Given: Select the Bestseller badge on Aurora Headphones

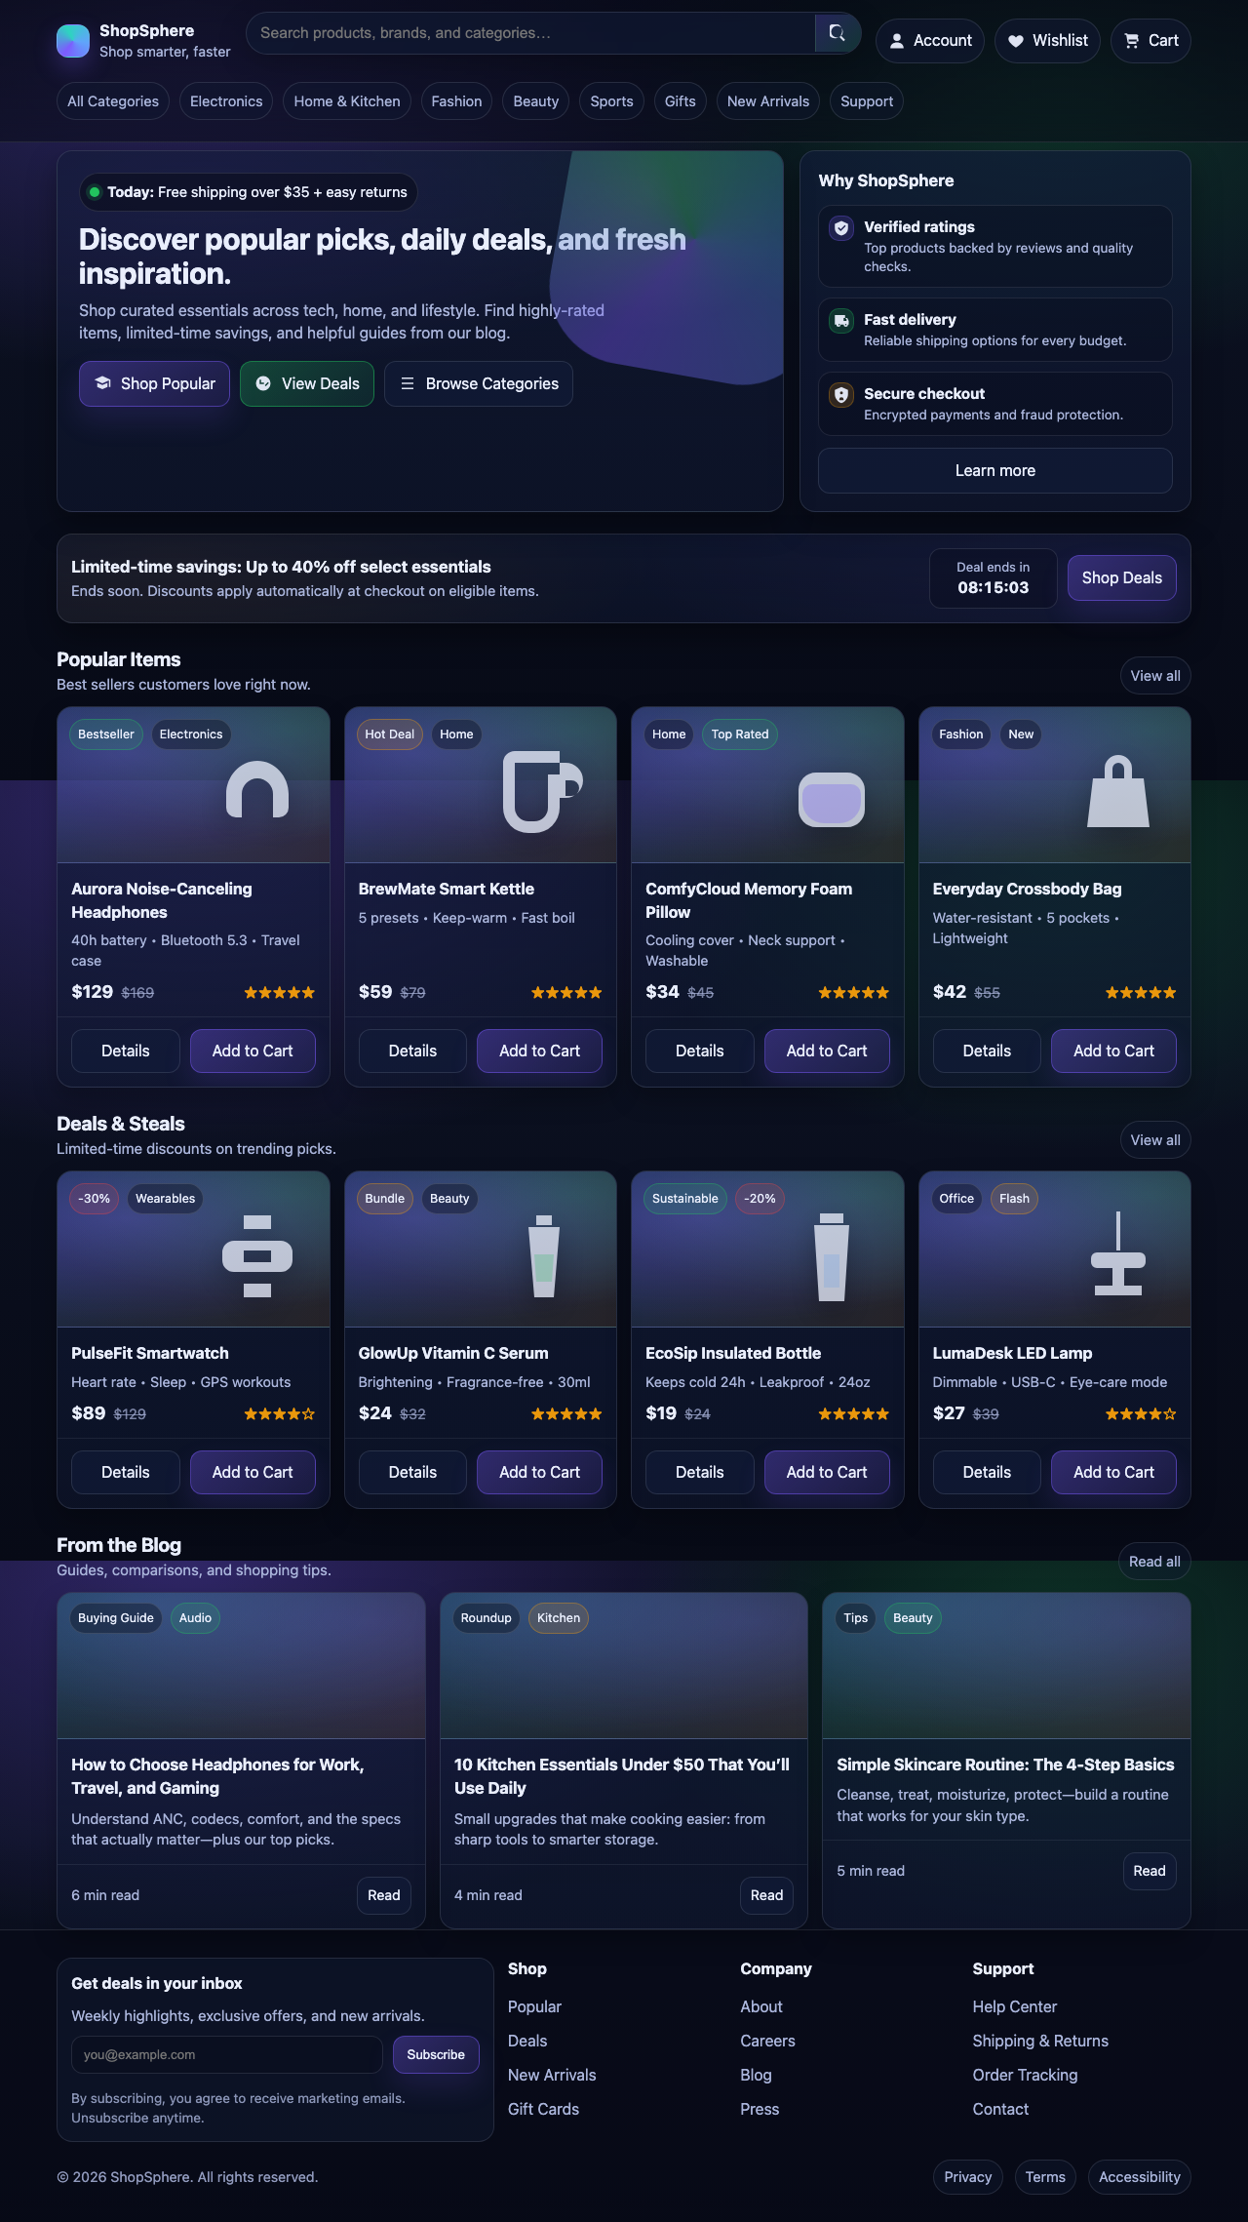Looking at the screenshot, I should [104, 734].
